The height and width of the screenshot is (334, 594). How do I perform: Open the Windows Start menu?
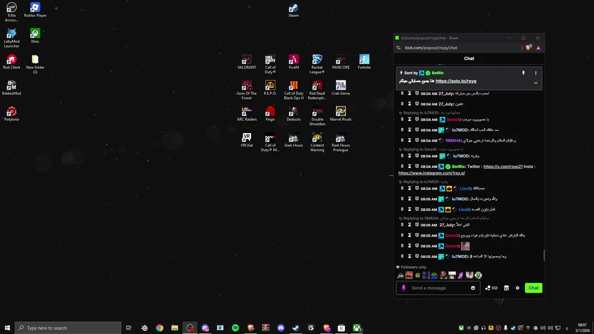(x=7, y=328)
